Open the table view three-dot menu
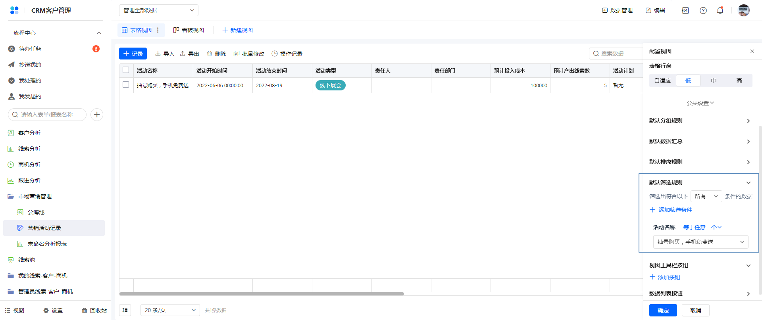 [158, 30]
